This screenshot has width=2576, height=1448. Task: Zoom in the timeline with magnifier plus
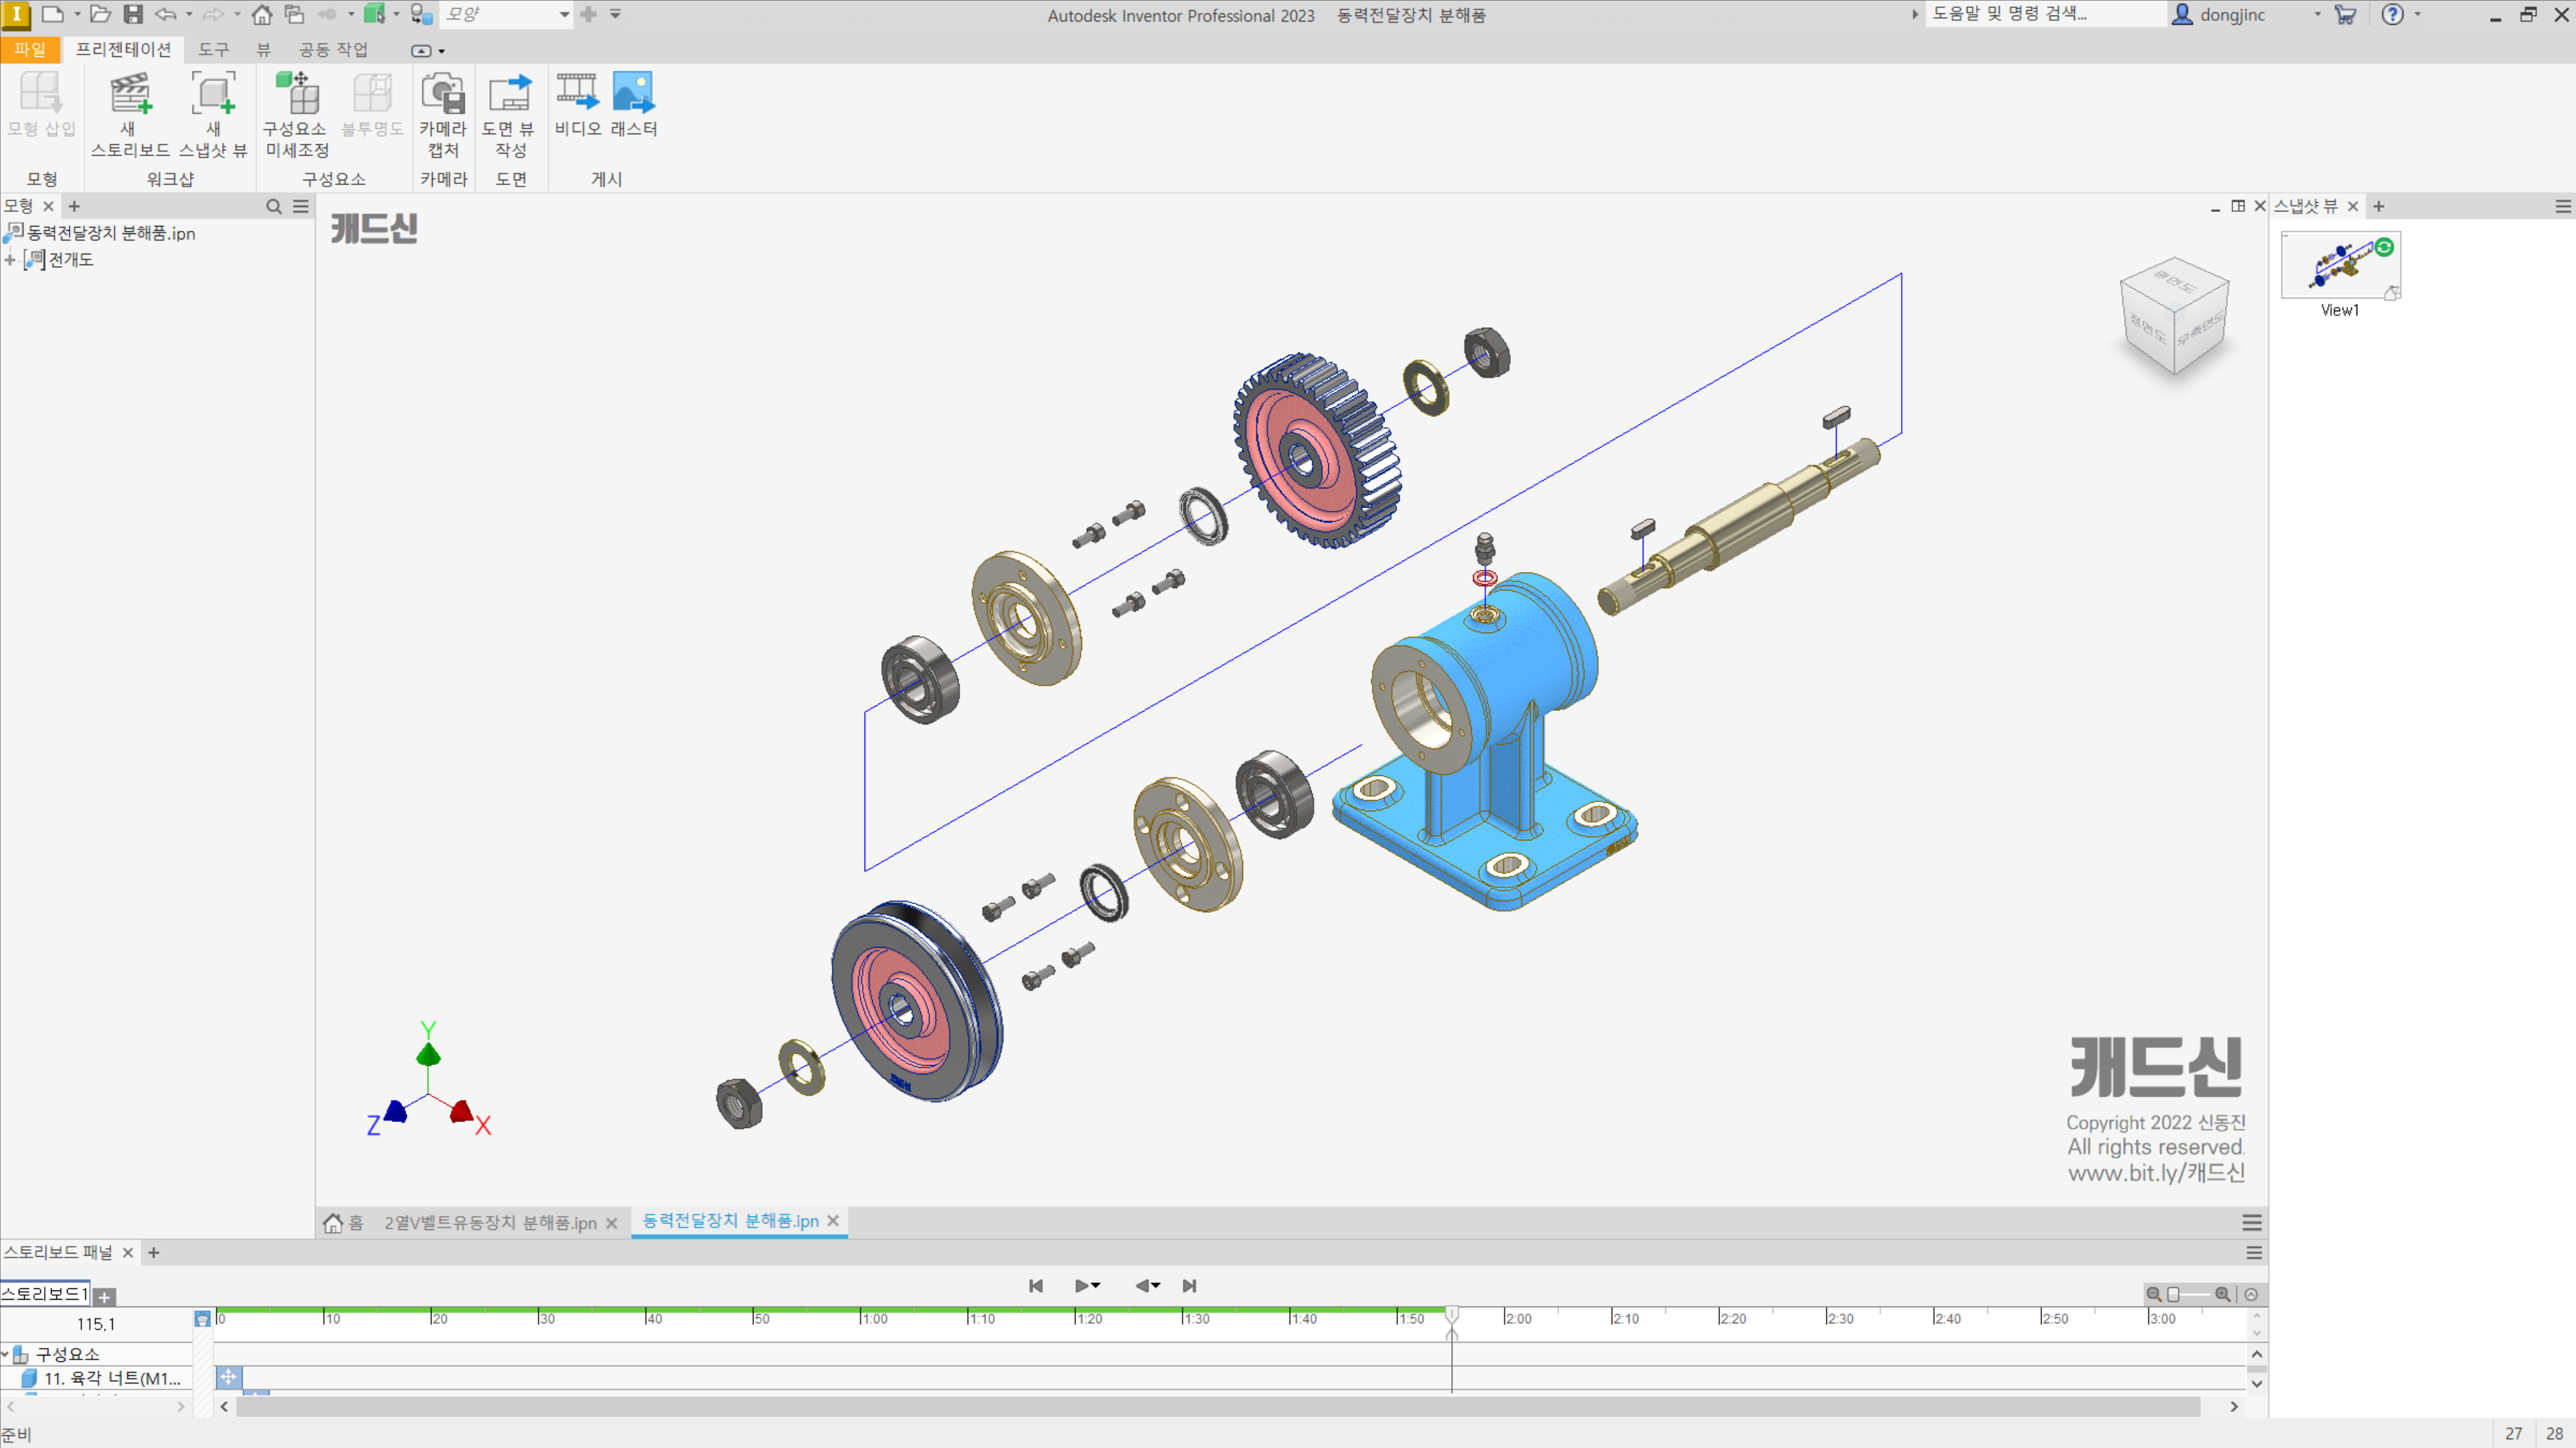click(2222, 1294)
